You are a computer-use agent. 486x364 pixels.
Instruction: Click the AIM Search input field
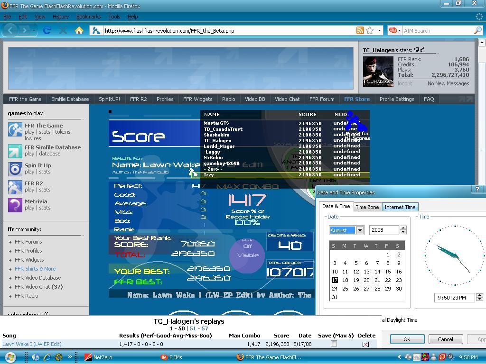[x=438, y=30]
